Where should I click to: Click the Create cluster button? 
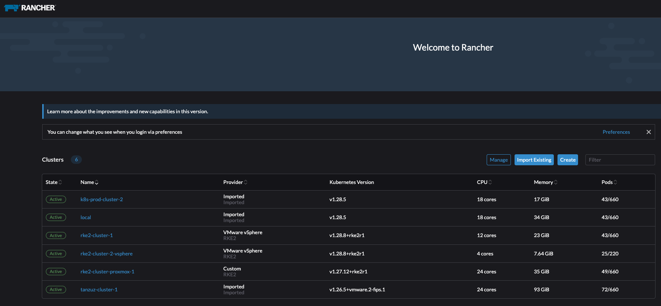click(x=568, y=160)
